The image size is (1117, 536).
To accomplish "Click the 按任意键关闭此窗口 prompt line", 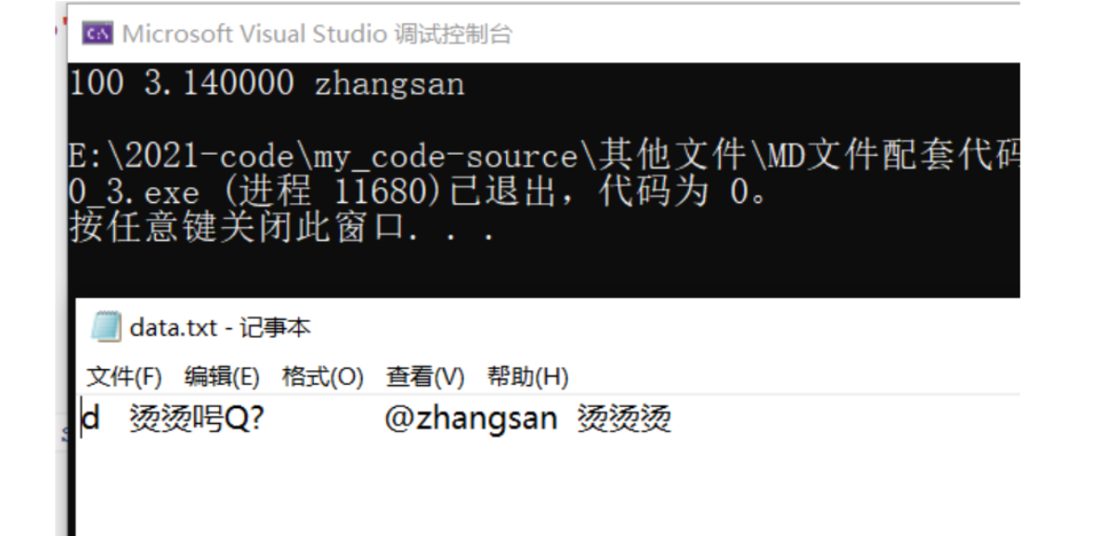I will 281,228.
